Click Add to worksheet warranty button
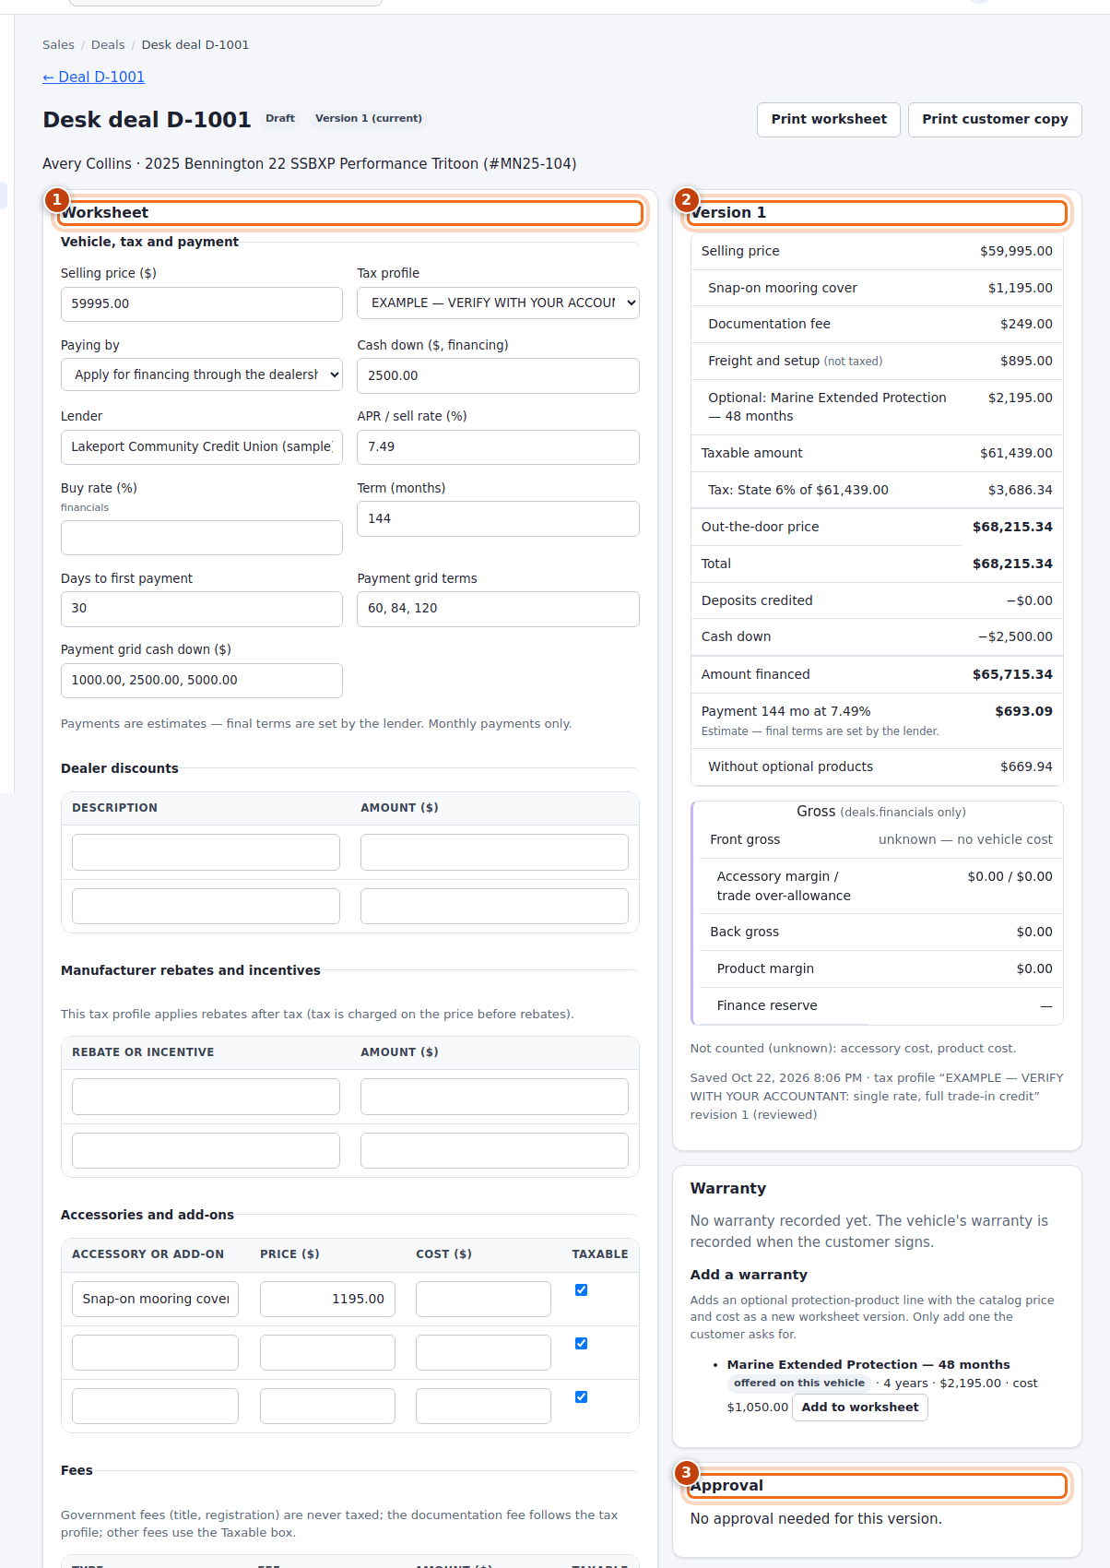Viewport: 1110px width, 1568px height. click(860, 1408)
